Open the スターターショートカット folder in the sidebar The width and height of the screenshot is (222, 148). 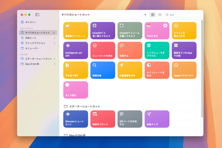[x=38, y=59]
